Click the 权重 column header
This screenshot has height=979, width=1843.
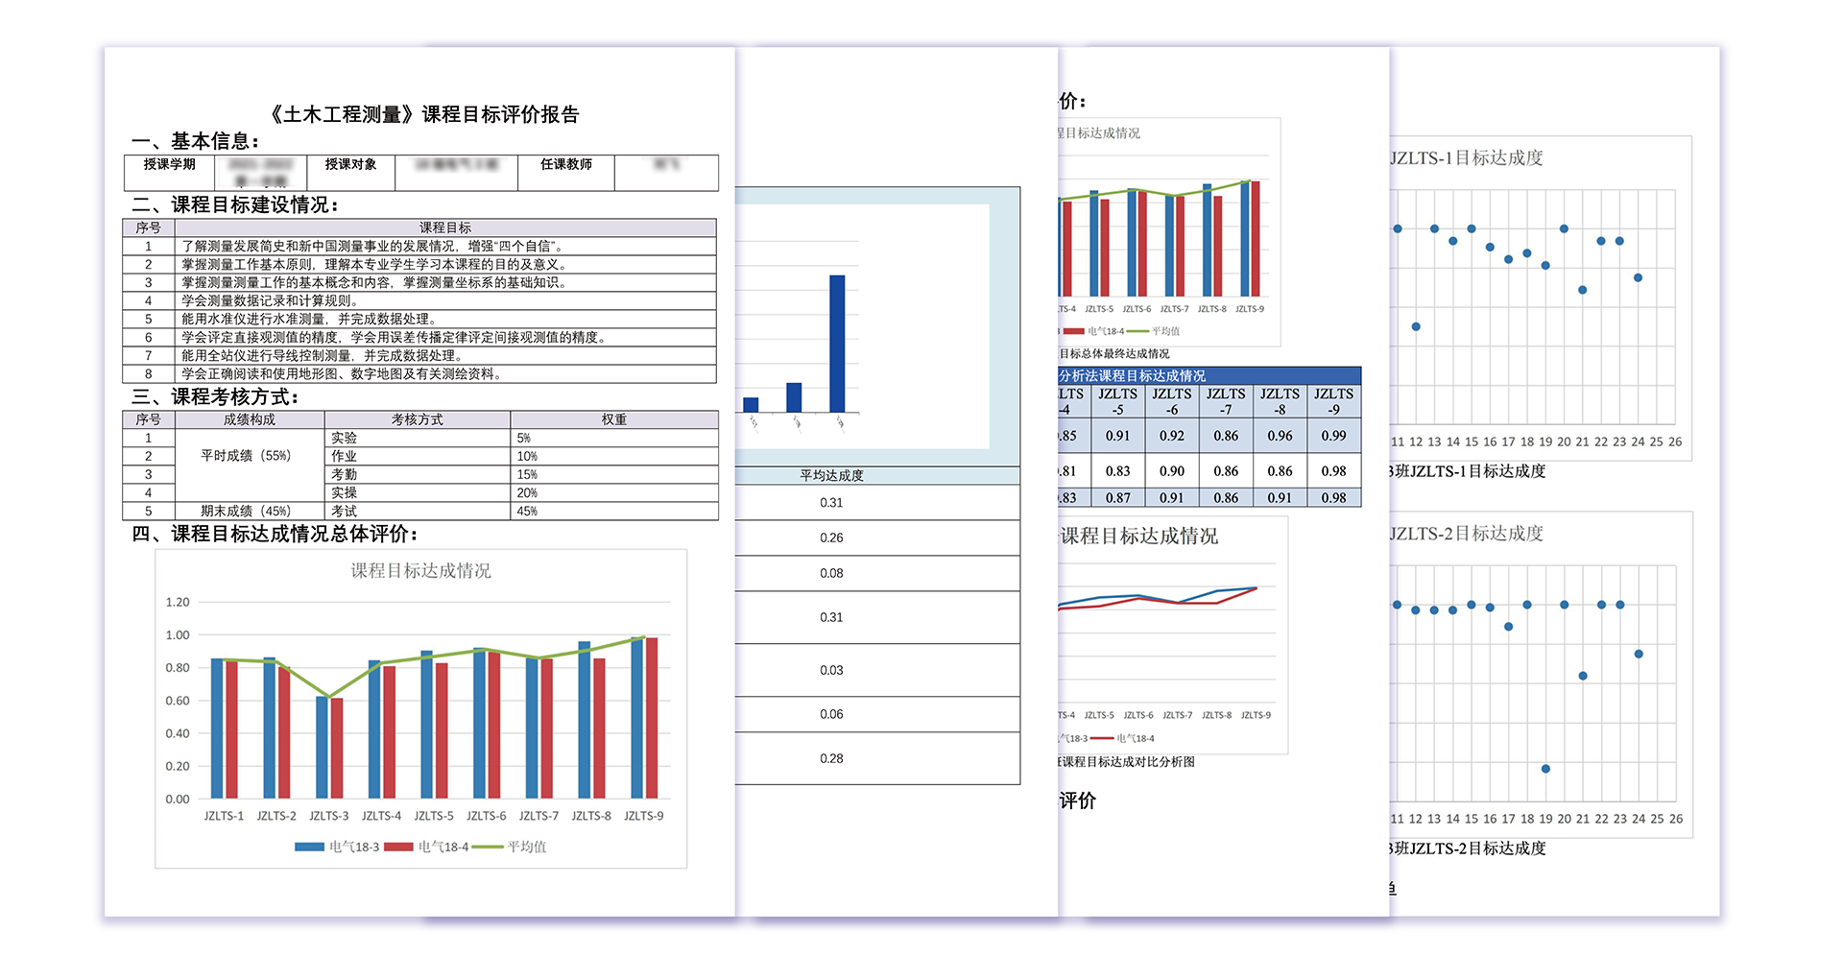pos(614,420)
